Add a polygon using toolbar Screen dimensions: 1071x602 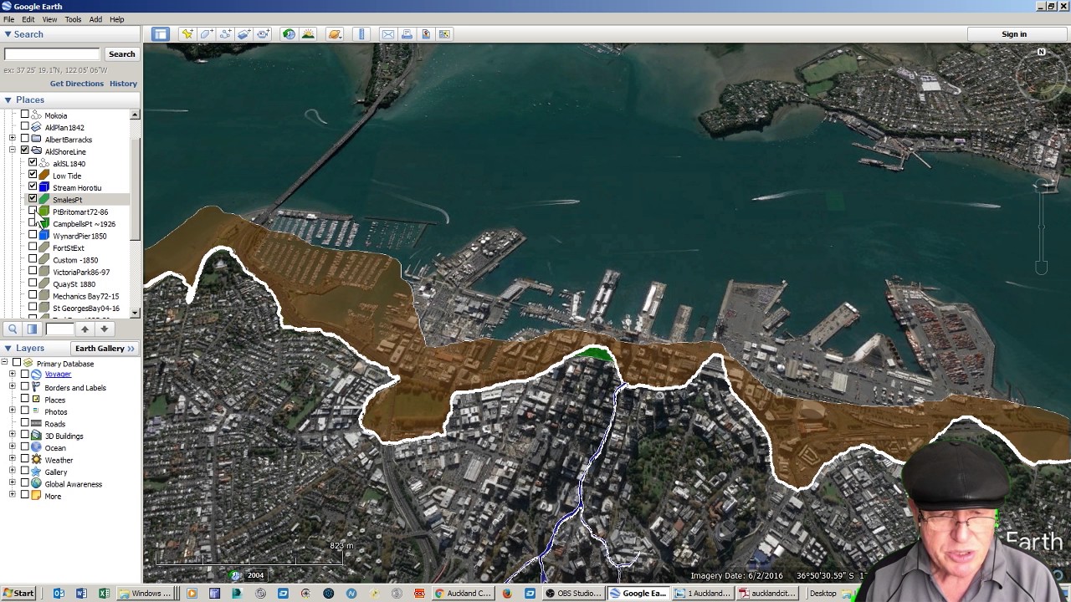click(x=206, y=34)
